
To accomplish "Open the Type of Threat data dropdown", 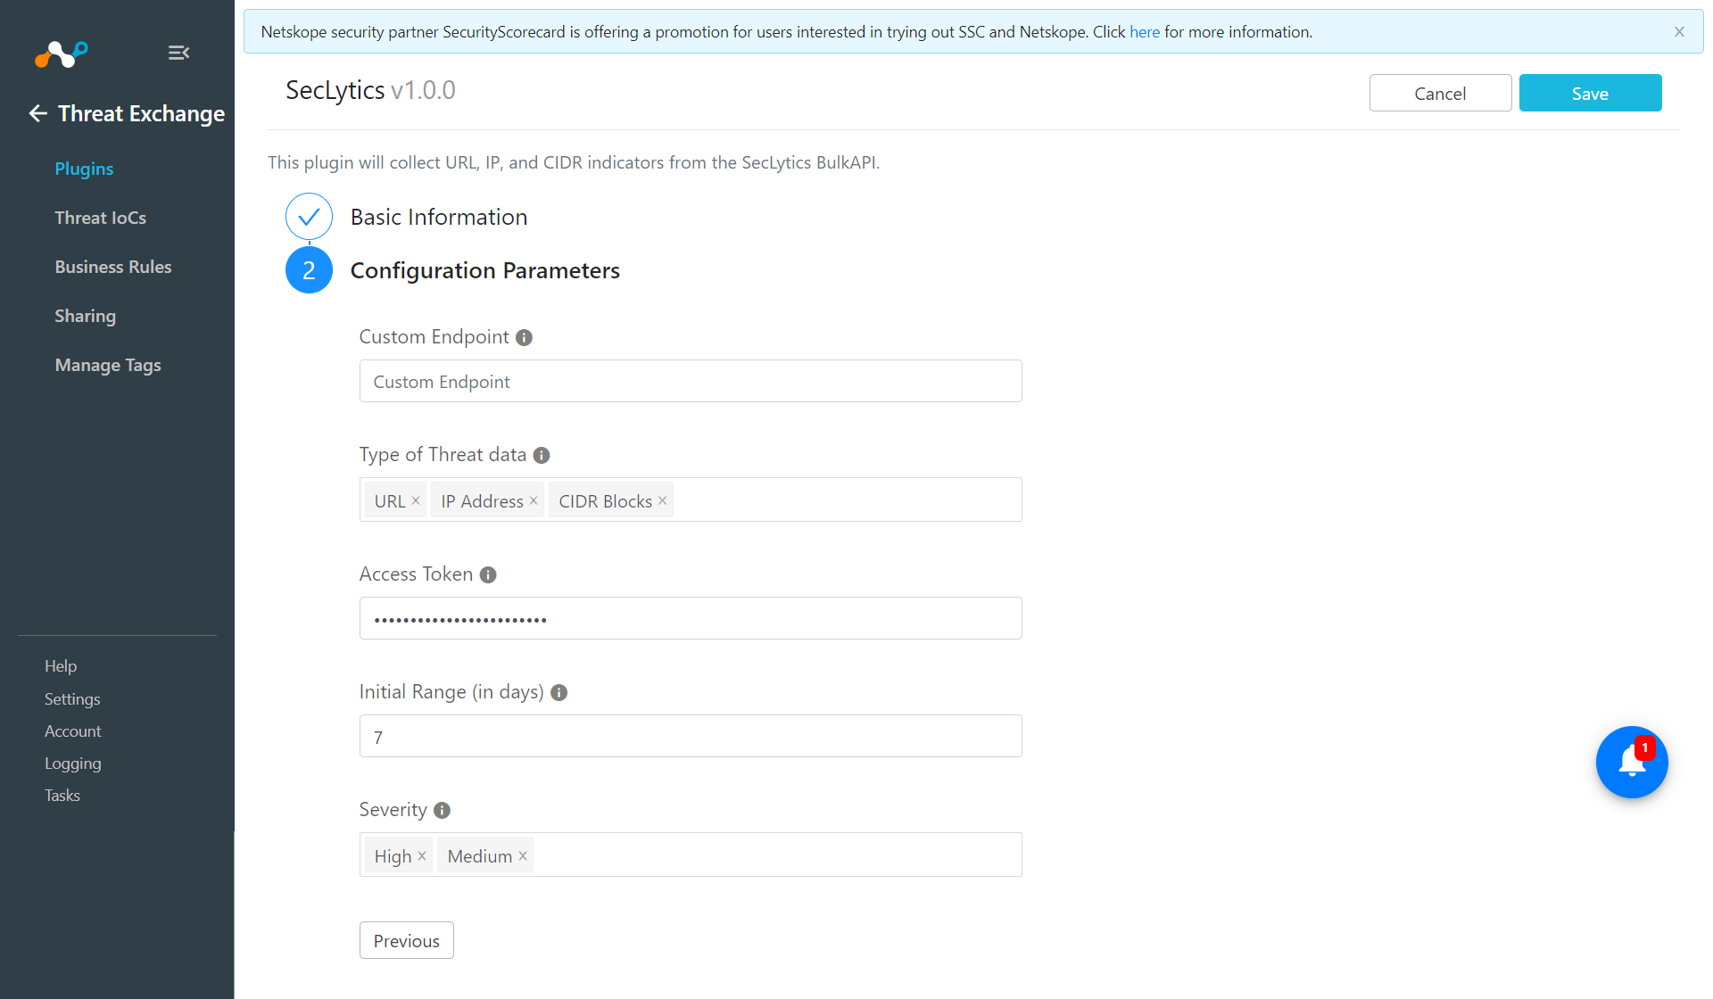I will [x=846, y=499].
